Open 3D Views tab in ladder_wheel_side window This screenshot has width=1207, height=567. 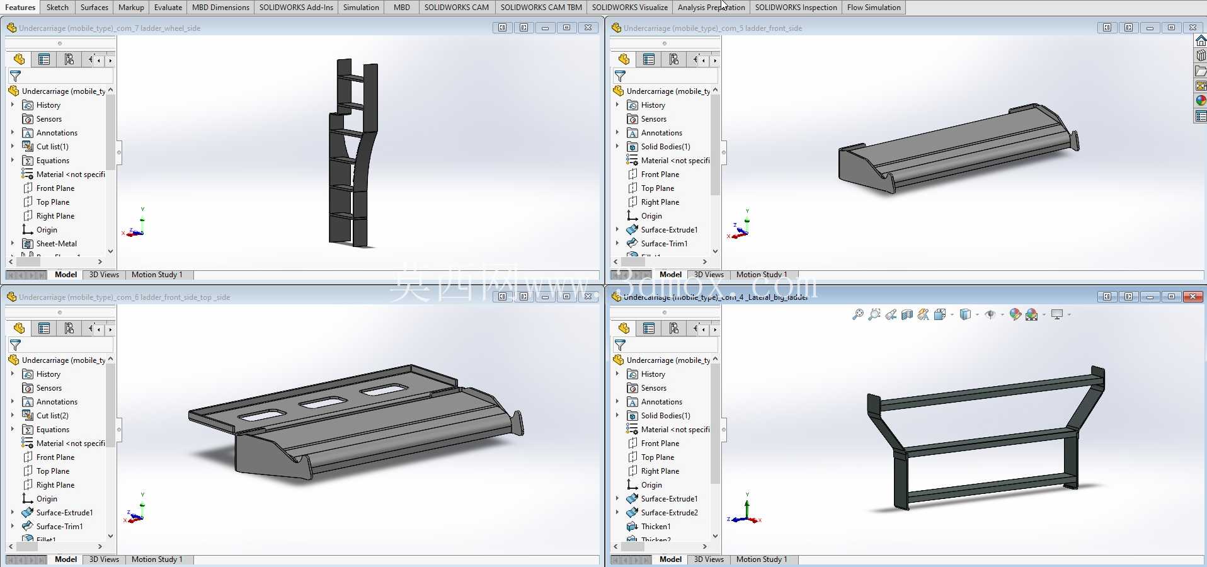tap(104, 275)
